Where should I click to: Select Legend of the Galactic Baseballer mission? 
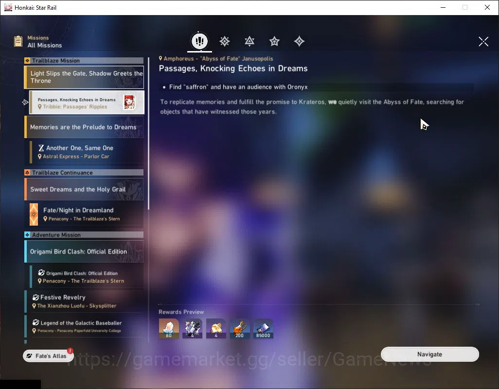84,326
